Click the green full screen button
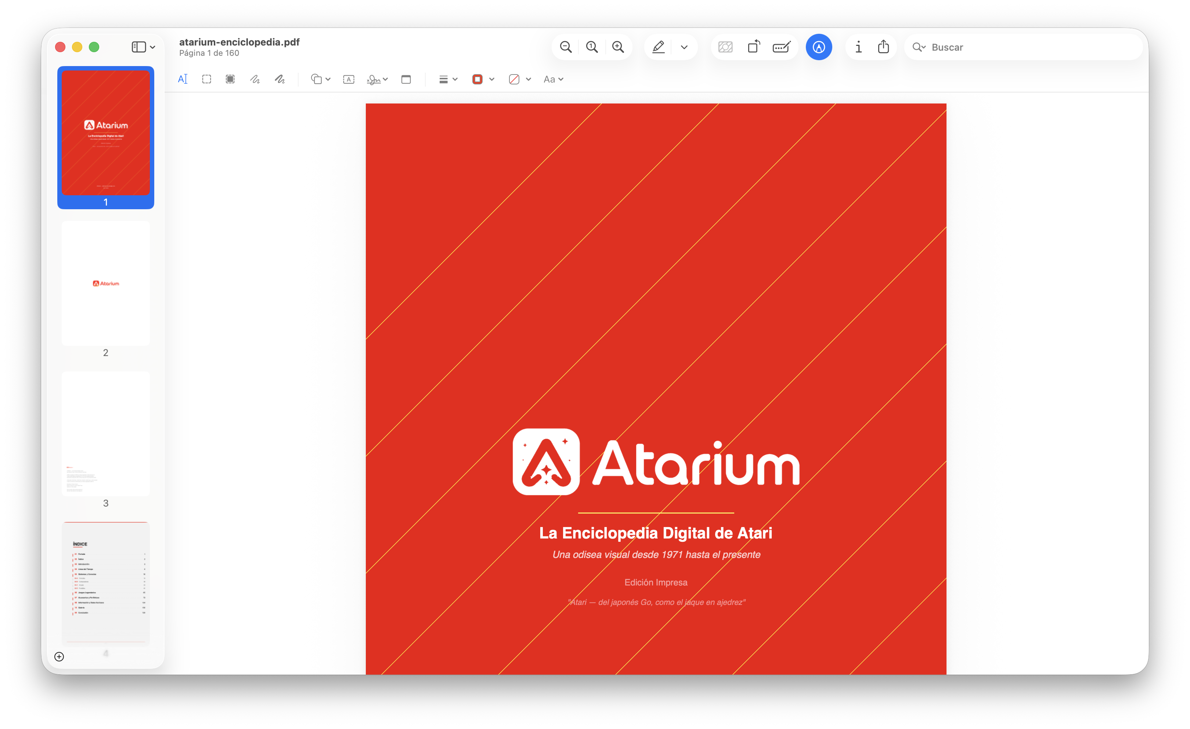 tap(94, 47)
